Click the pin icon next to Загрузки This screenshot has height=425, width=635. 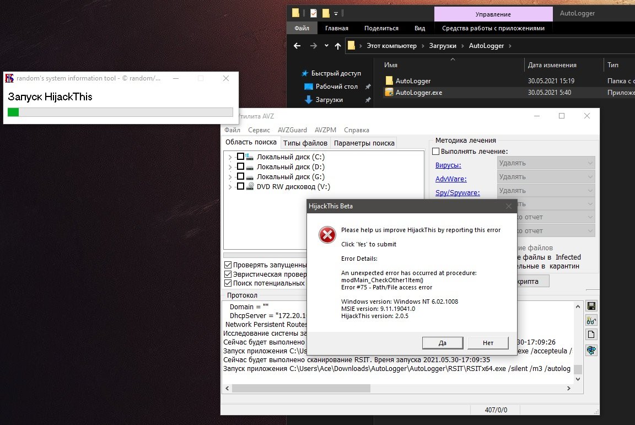click(x=368, y=100)
